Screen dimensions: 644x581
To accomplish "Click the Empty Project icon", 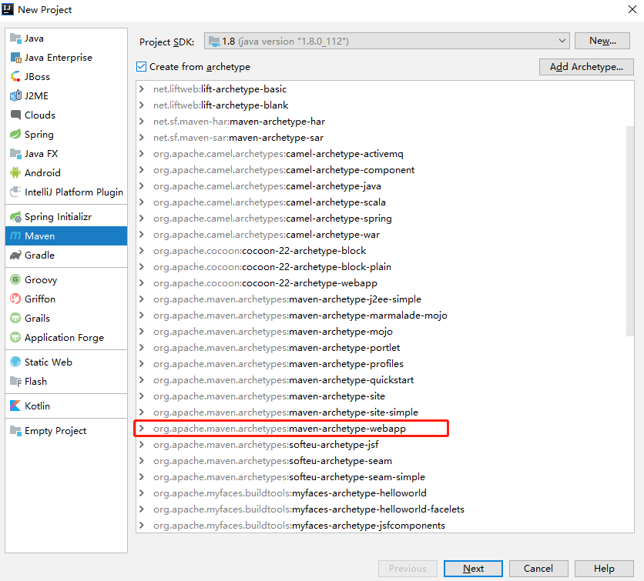I will [x=15, y=430].
